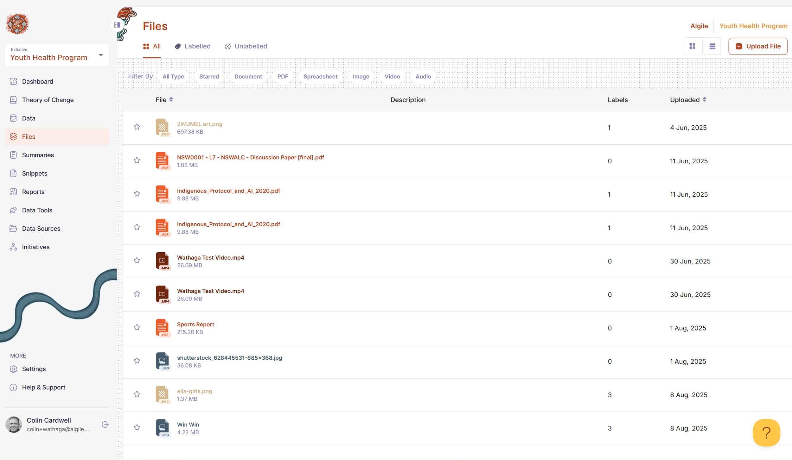The width and height of the screenshot is (792, 460).
Task: Click the Wathaga logo in sidebar
Action: coord(17,24)
